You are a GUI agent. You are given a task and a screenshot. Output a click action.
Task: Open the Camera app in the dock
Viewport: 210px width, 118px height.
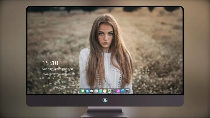coord(127,91)
